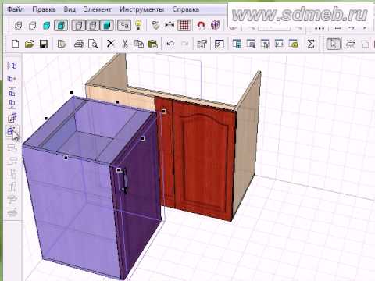Click the red rotate arrow icon
The image size is (375, 281).
pyautogui.click(x=201, y=25)
